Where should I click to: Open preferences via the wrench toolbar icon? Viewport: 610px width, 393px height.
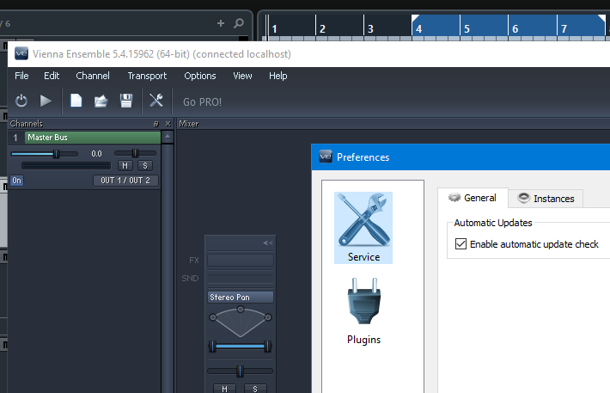click(x=156, y=101)
